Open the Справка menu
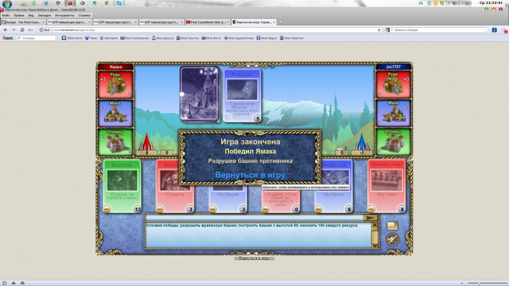This screenshot has height=286, width=509. pyautogui.click(x=84, y=15)
